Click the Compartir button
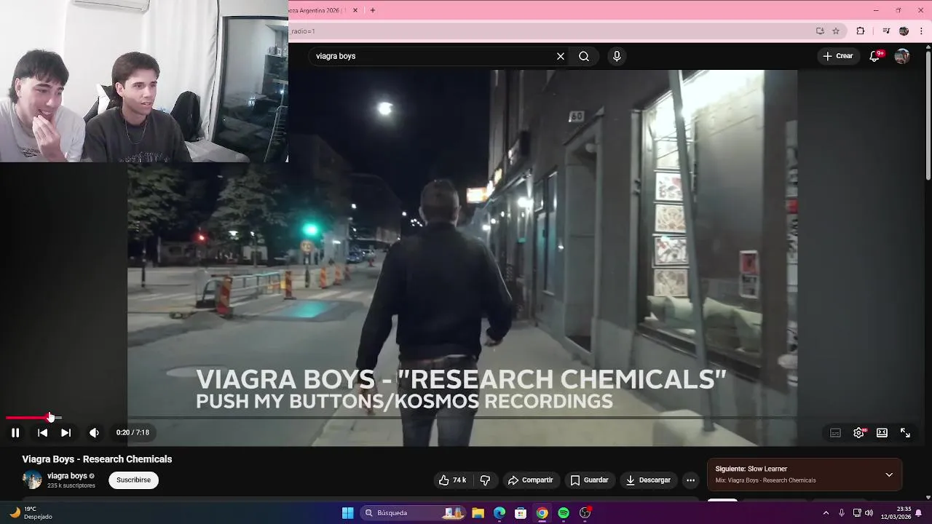 click(531, 480)
